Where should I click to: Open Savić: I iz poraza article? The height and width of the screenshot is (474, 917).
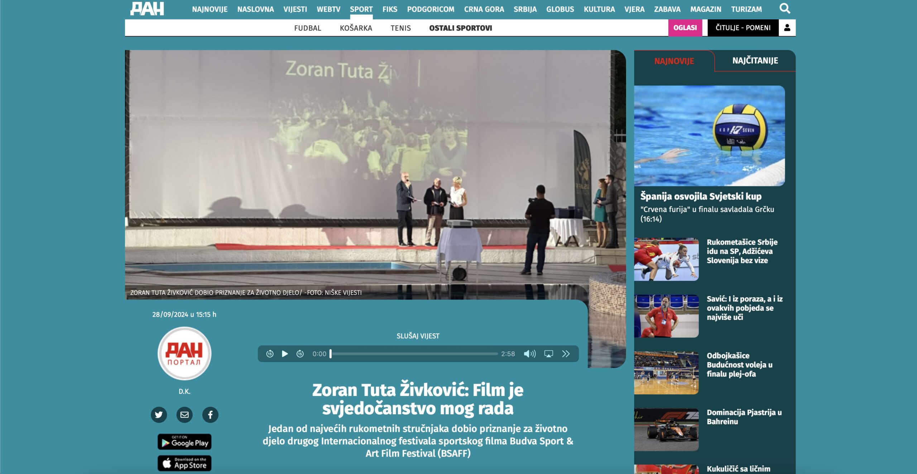744,308
